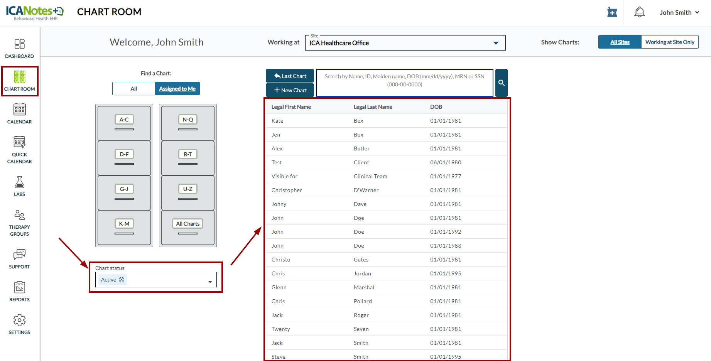This screenshot has width=711, height=361.
Task: Open Reports from the sidebar
Action: (19, 291)
